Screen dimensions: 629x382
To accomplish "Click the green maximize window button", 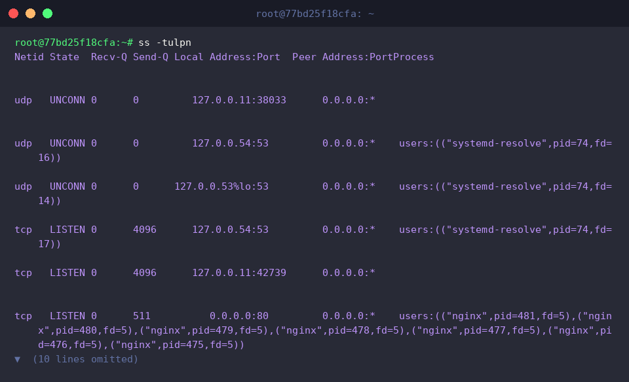I will tap(47, 14).
